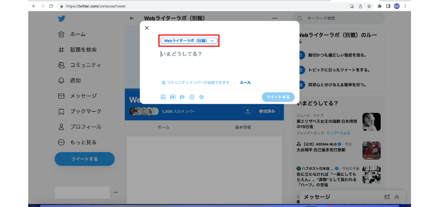Image resolution: width=439 pixels, height=207 pixels.
Task: Click the 参加済み joined button
Action: tap(267, 111)
